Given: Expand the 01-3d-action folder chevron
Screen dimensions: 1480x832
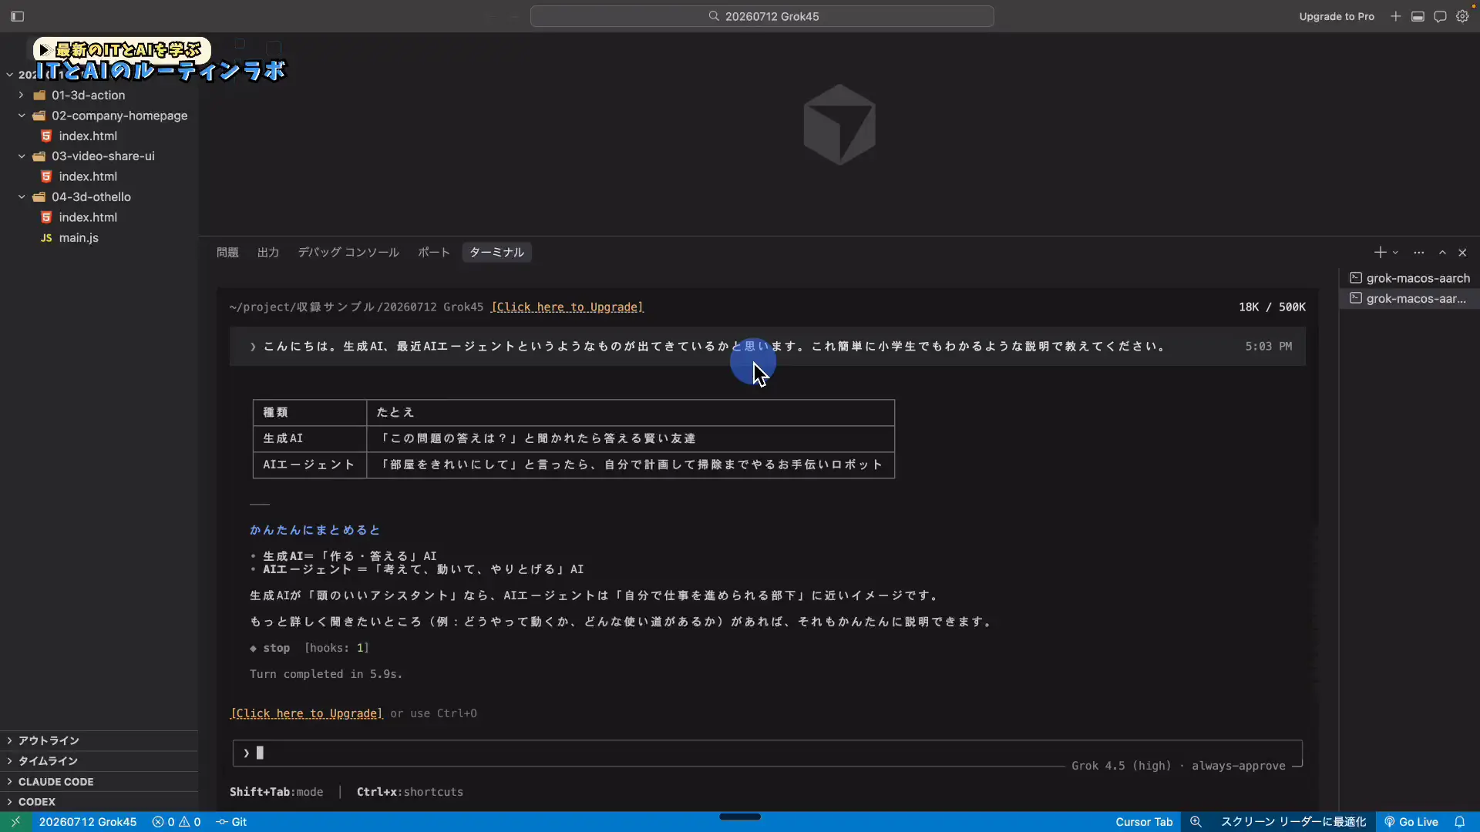Looking at the screenshot, I should point(22,96).
